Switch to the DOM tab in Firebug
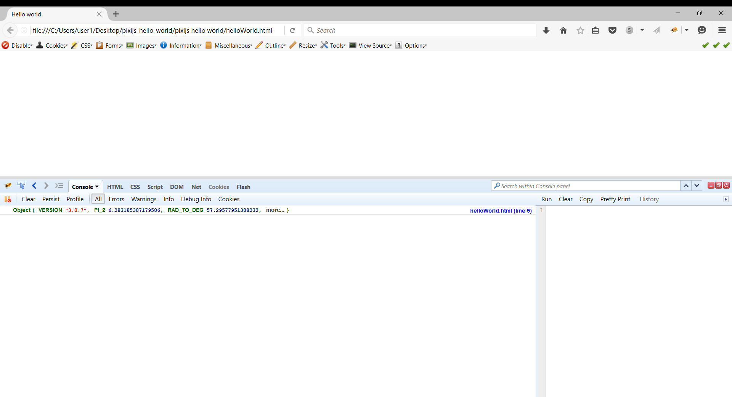This screenshot has width=732, height=397. coord(177,187)
